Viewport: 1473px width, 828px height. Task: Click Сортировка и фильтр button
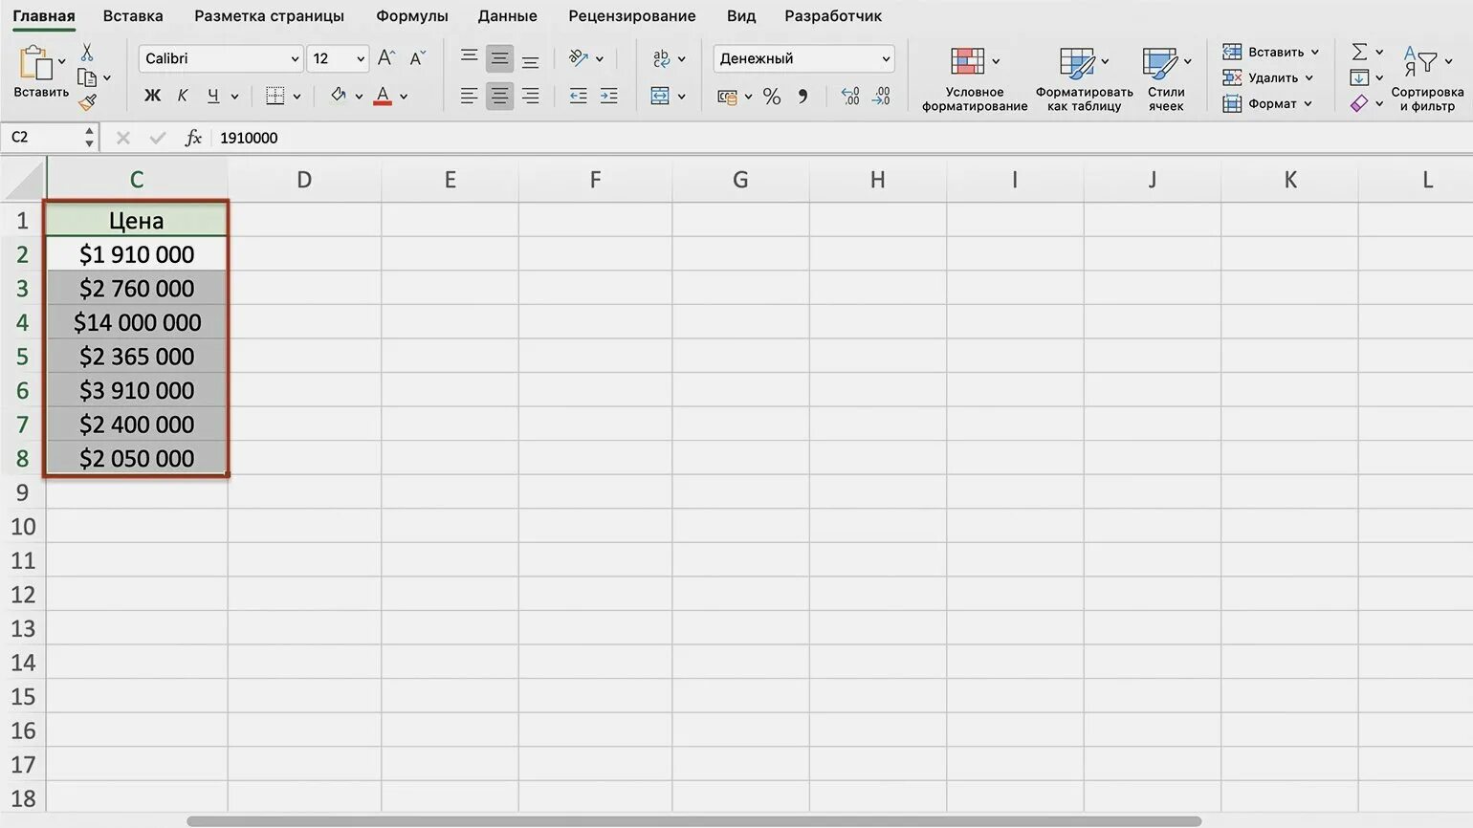pos(1427,78)
